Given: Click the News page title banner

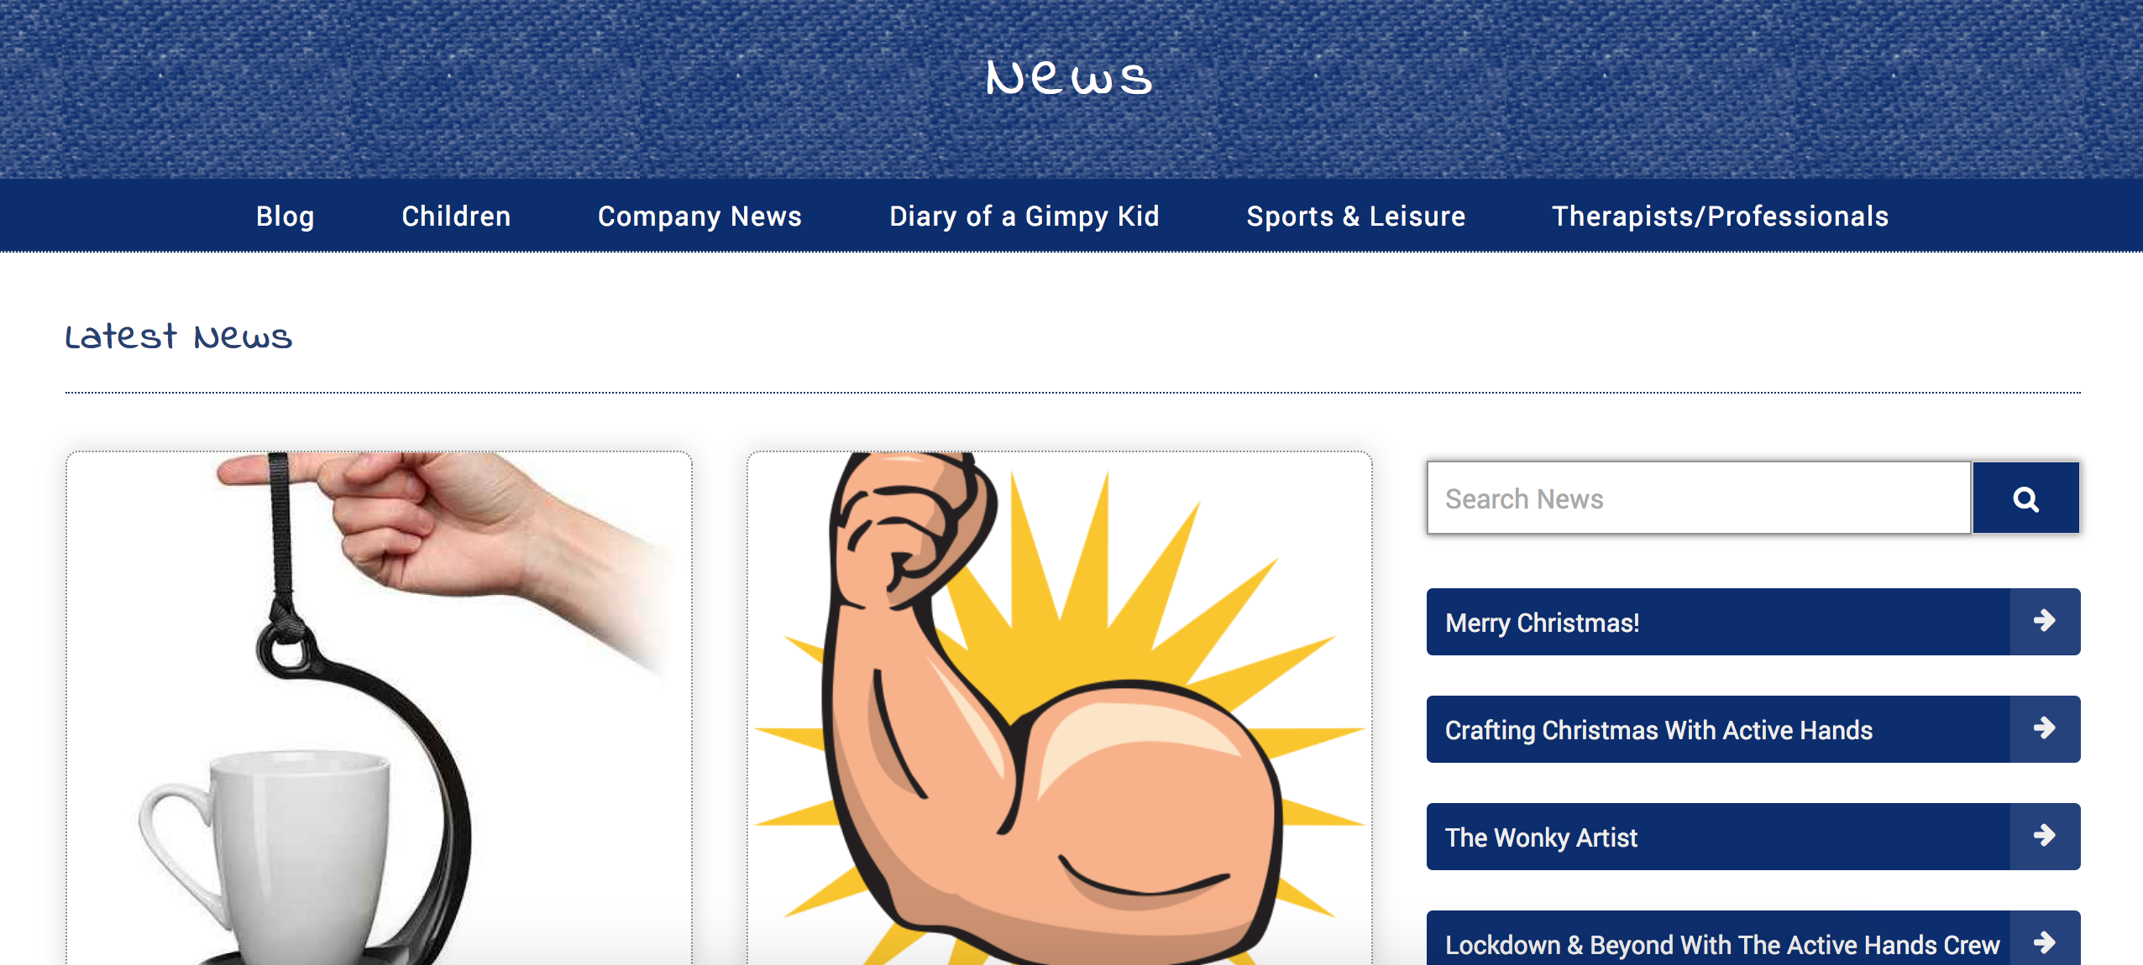Looking at the screenshot, I should click(x=1069, y=78).
